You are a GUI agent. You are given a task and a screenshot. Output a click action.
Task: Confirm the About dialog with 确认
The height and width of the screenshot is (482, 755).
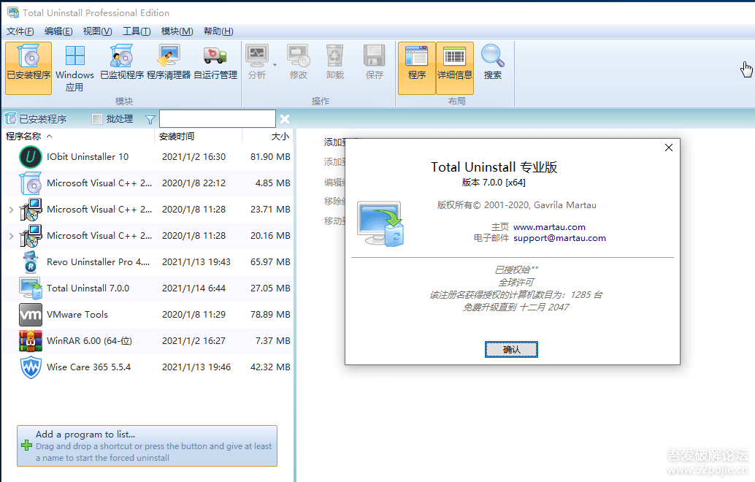[511, 350]
